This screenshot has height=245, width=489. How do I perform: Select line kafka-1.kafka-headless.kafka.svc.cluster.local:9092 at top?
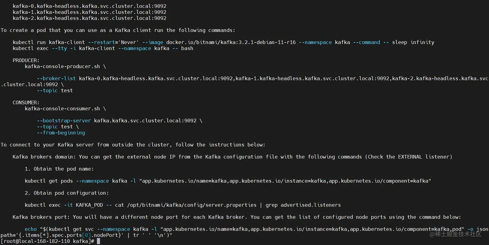tap(90, 12)
